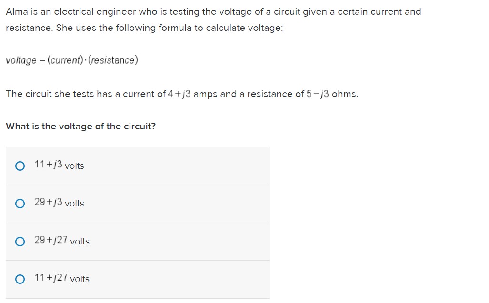Image resolution: width=489 pixels, height=303 pixels.
Task: Click the voltage formula equation text
Action: click(x=72, y=60)
